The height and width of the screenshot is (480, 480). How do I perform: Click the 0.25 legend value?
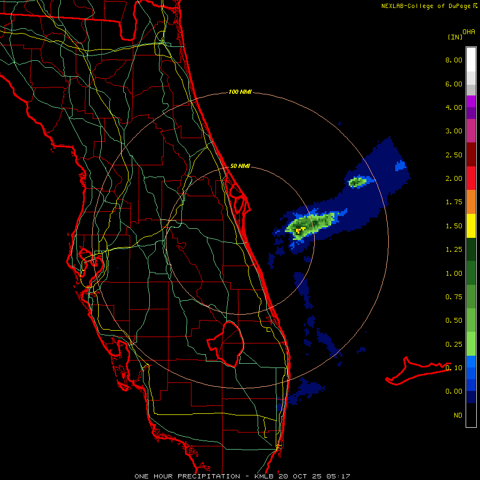(454, 345)
